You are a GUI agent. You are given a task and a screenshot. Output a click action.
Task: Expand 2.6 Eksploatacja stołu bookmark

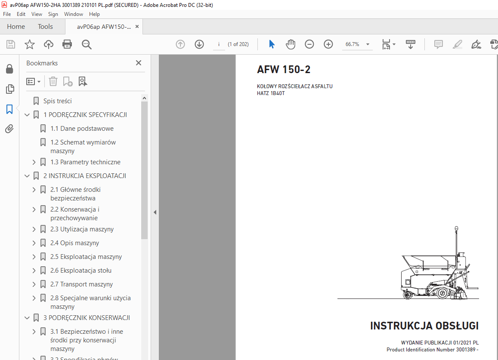34,271
